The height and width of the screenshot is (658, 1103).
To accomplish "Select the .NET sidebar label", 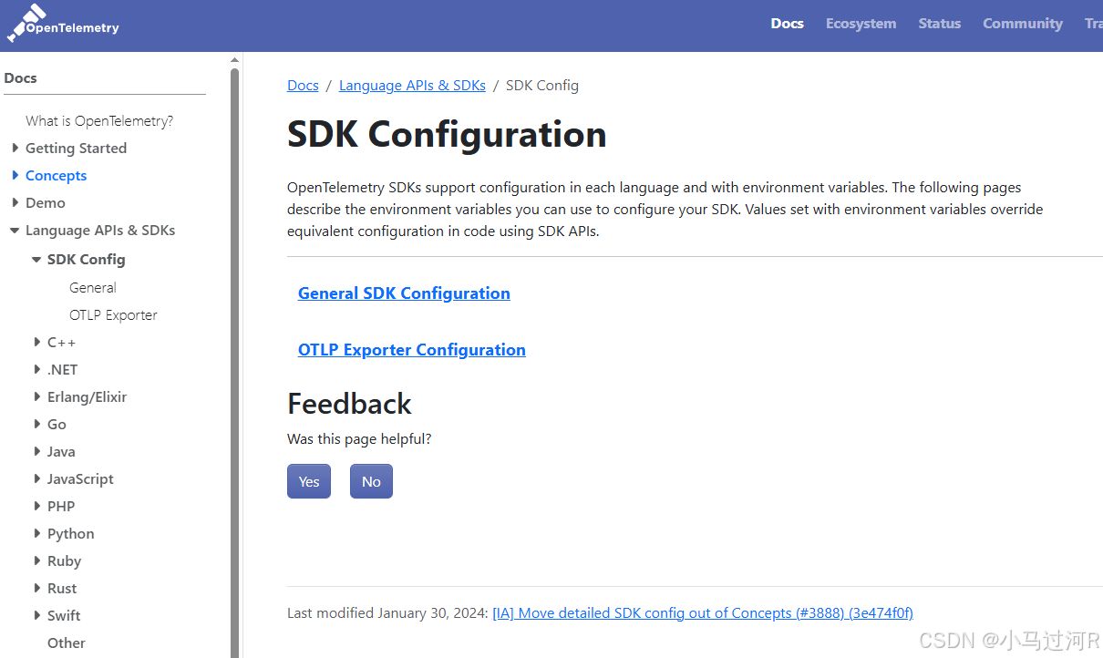I will pos(63,370).
